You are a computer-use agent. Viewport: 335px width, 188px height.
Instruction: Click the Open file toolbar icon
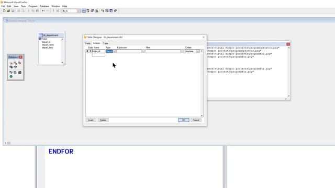click(x=8, y=10)
